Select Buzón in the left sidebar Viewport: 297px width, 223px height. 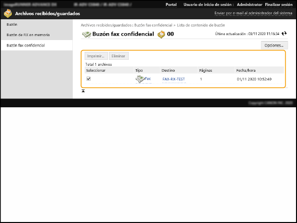tap(11, 24)
